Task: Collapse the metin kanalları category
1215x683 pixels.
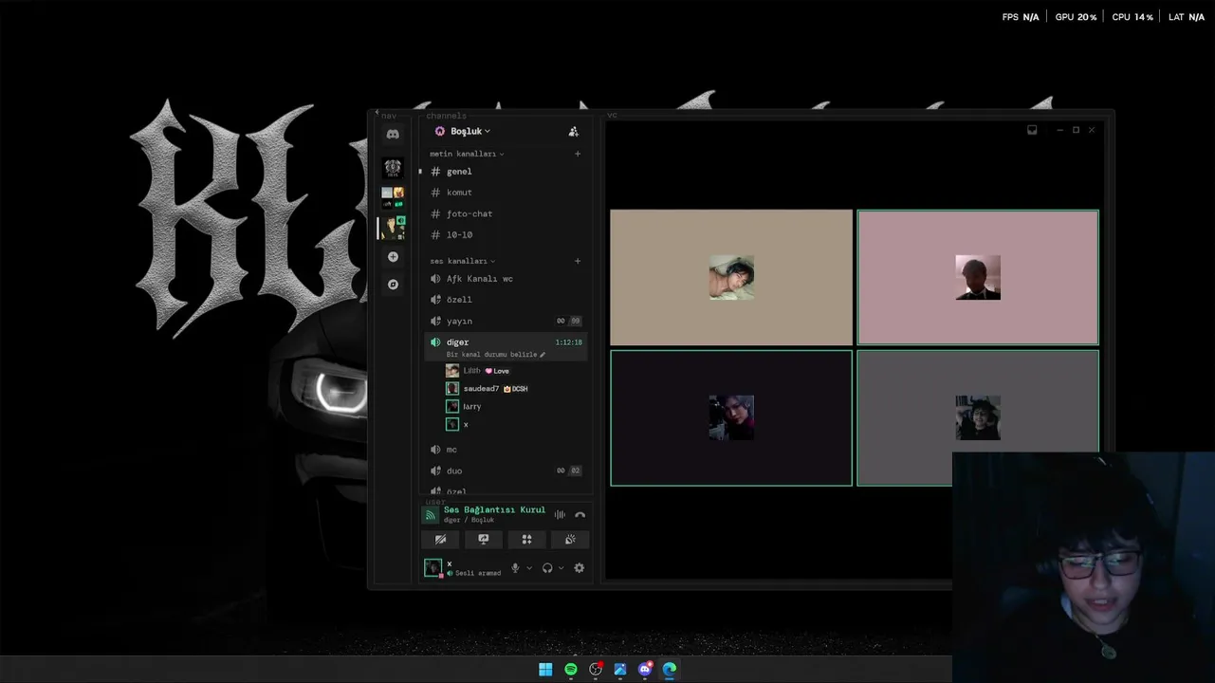Action: pyautogui.click(x=467, y=154)
